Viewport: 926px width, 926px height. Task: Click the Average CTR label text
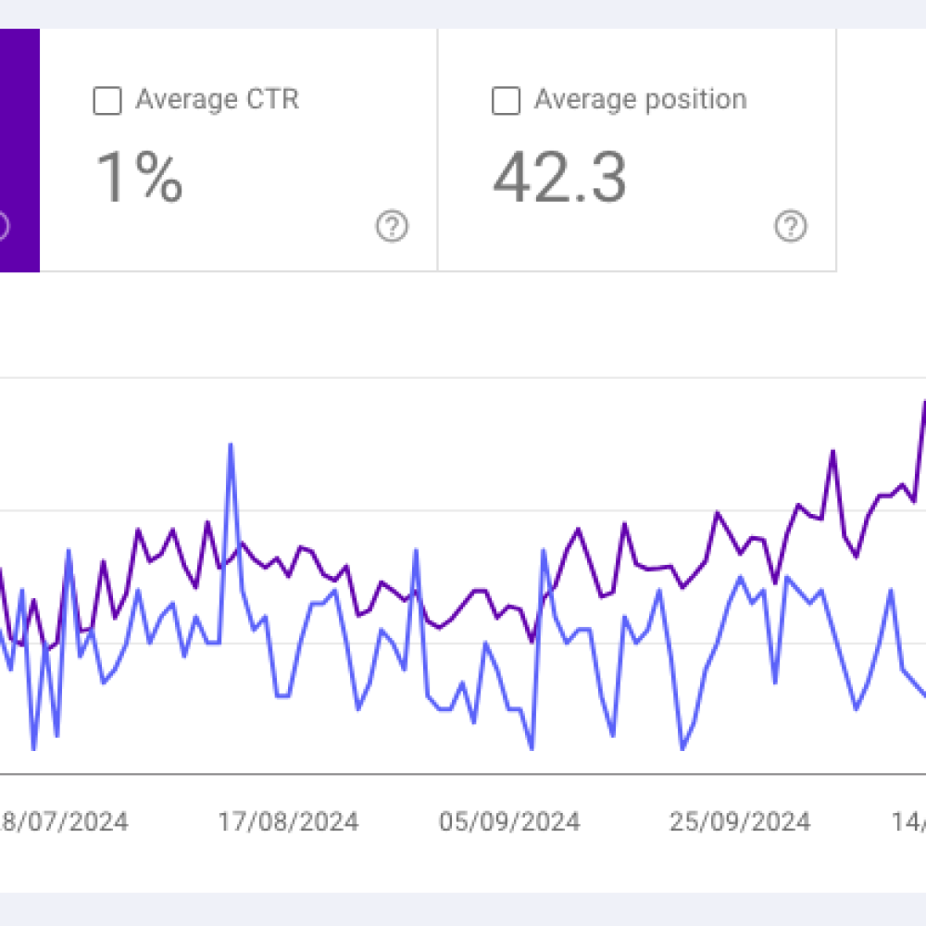coord(219,99)
